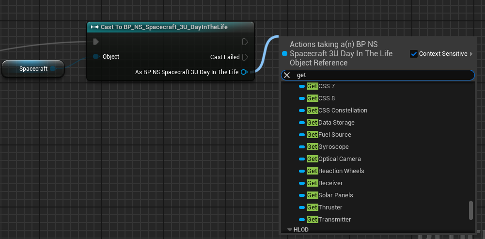
Task: Click the Object input pin on Cast node
Action: click(x=96, y=57)
